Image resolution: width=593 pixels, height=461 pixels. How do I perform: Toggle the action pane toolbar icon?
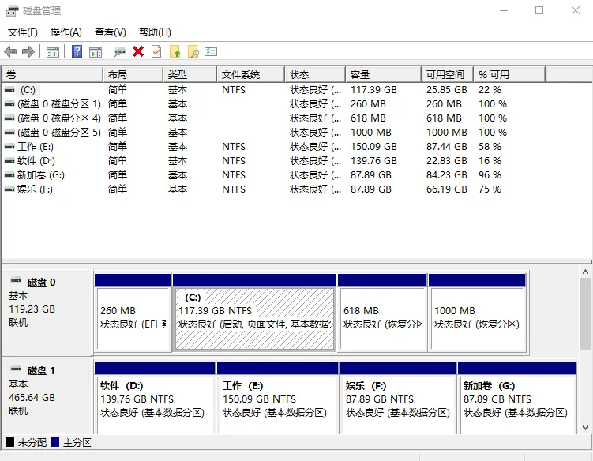coord(96,52)
